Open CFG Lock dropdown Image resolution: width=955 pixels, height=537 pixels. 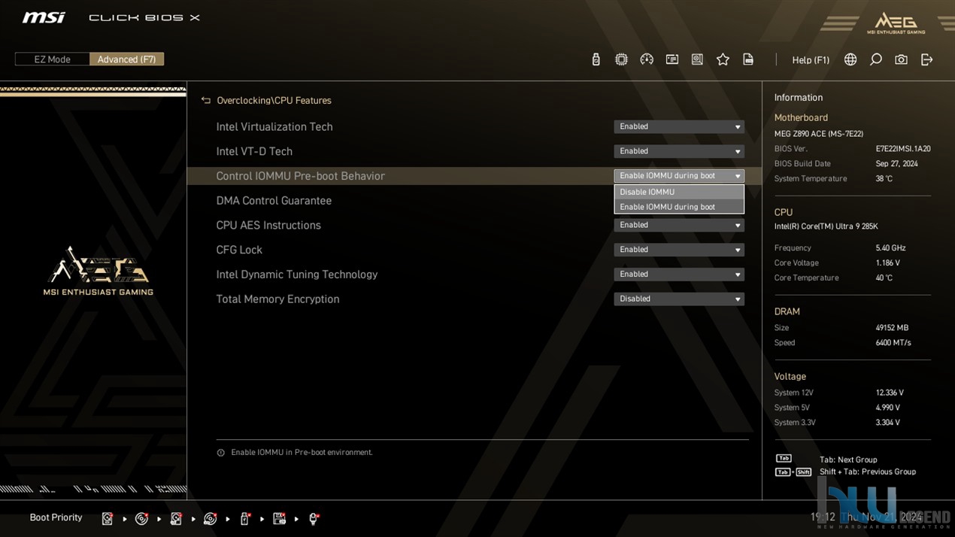pos(678,250)
